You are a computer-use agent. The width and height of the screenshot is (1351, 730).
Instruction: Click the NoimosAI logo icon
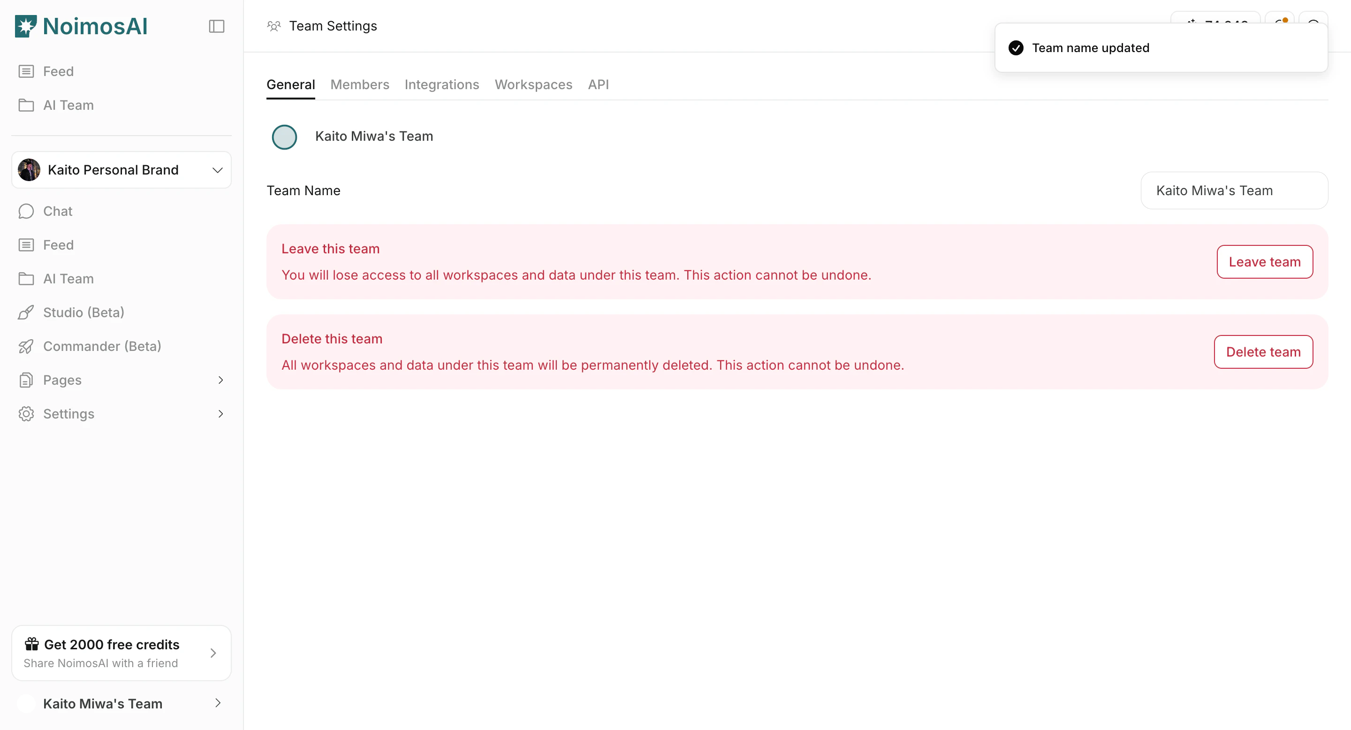coord(26,26)
